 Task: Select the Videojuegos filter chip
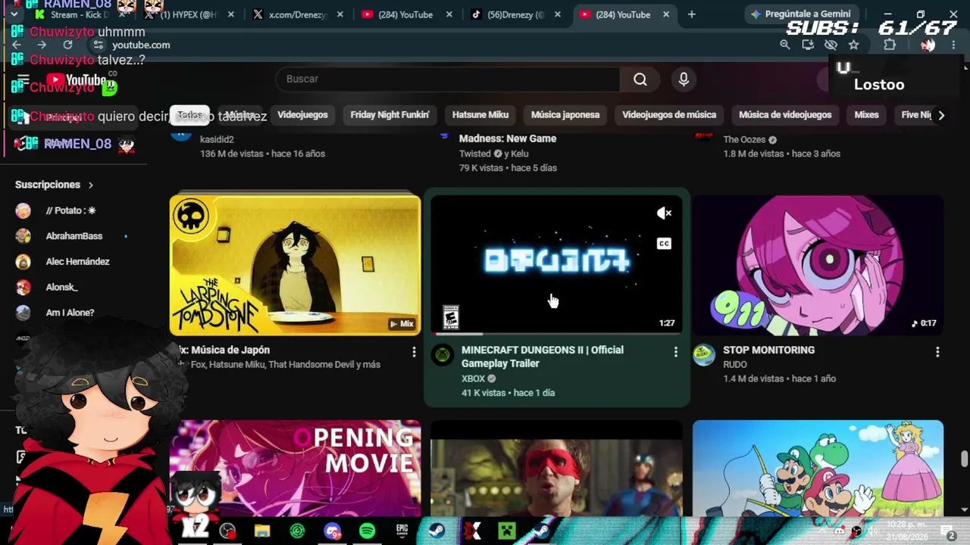(302, 115)
